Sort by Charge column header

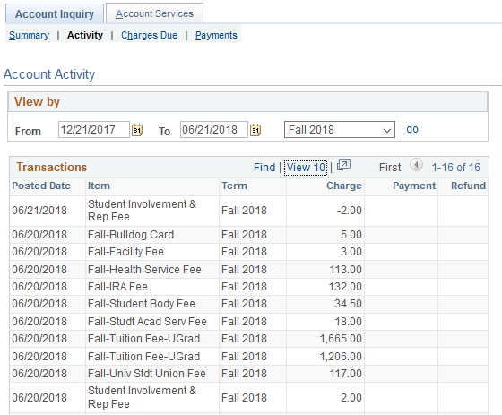click(344, 186)
